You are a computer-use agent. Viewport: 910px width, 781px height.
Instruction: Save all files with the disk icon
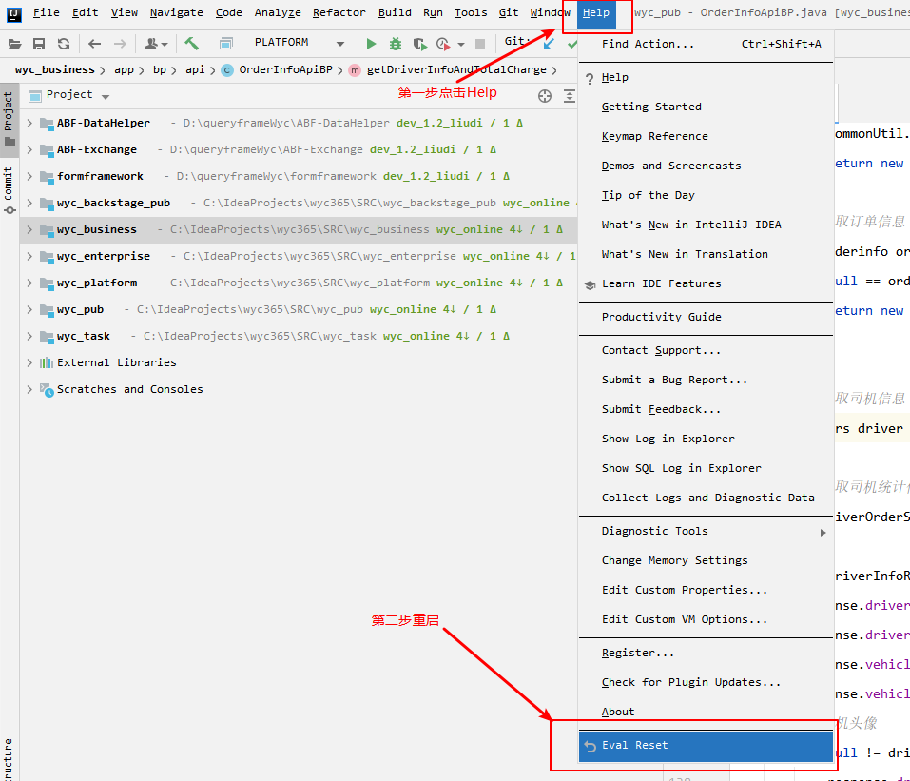39,43
